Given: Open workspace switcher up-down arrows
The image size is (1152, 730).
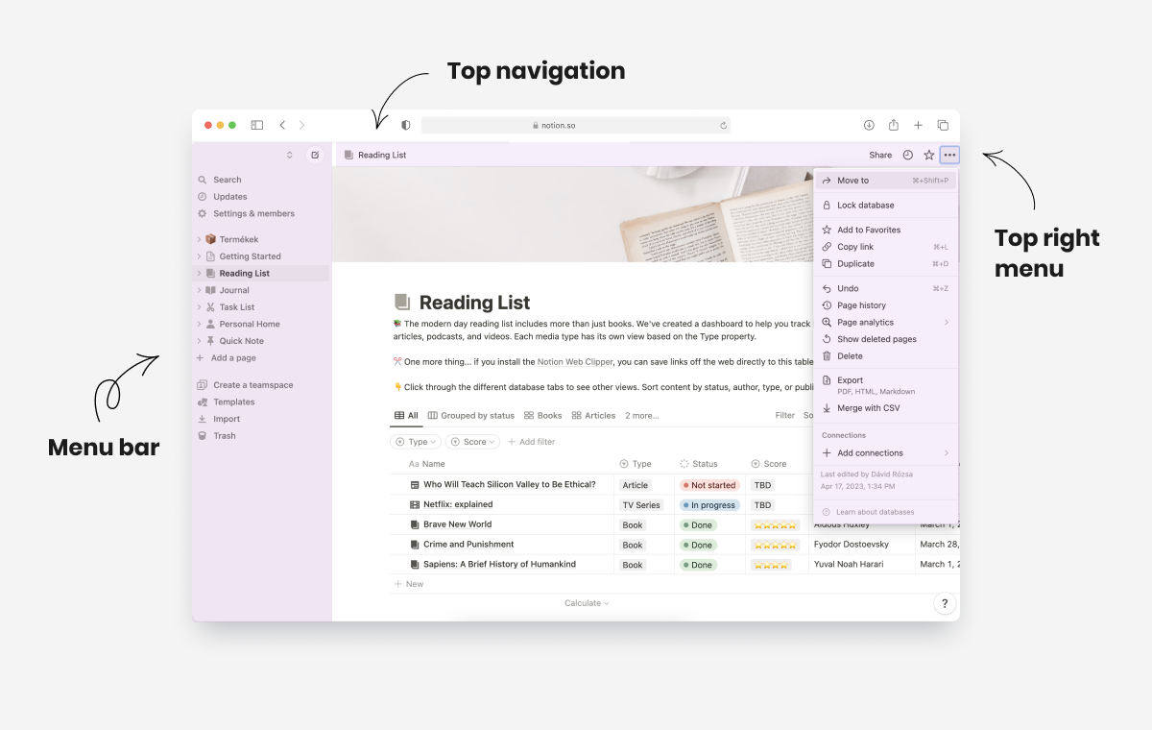Looking at the screenshot, I should click(x=289, y=155).
